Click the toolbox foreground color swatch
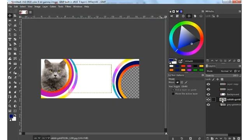Image resolution: width=249 pixels, height=140 pixels. click(x=11, y=116)
